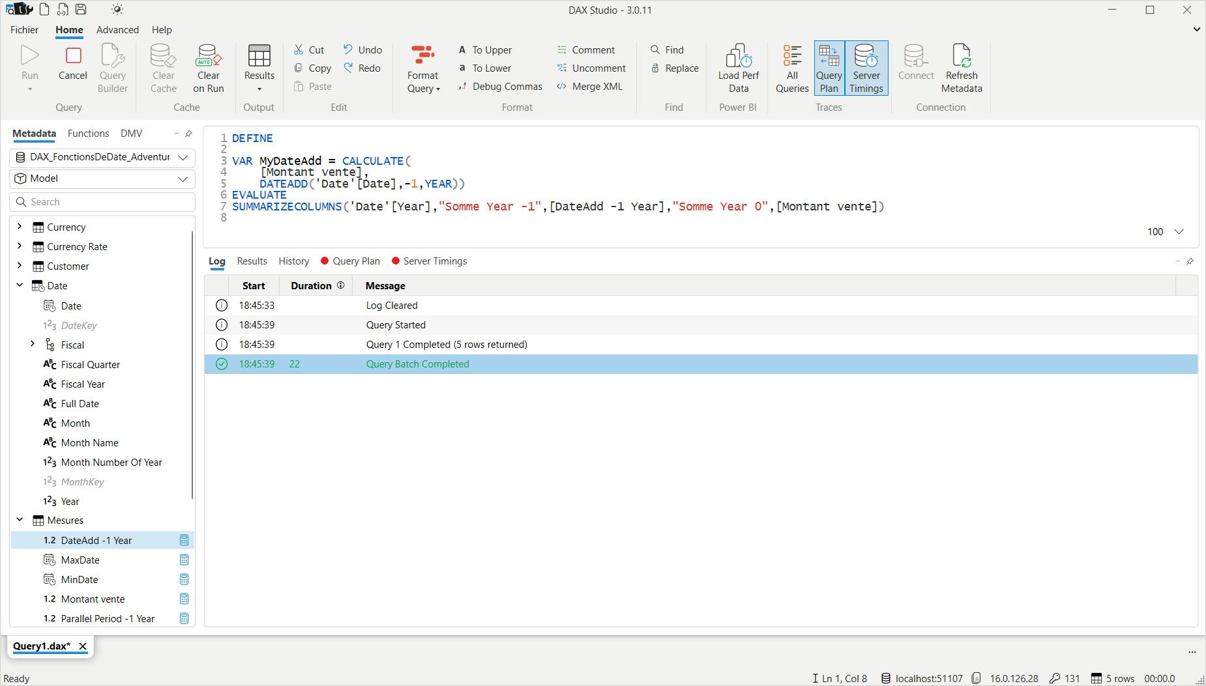The image size is (1206, 686).
Task: Open the Query Builder
Action: click(113, 68)
